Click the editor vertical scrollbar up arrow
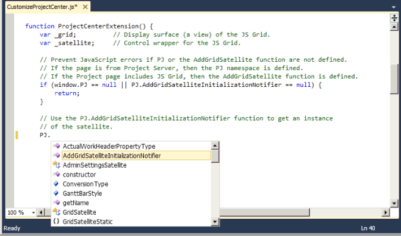Viewport: 401px width, 236px height. (394, 27)
